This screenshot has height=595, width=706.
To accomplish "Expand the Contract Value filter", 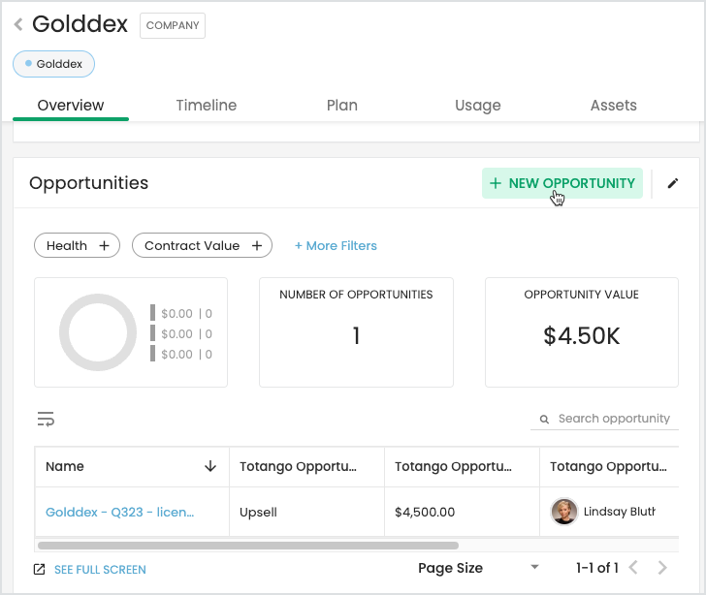I will (x=202, y=245).
